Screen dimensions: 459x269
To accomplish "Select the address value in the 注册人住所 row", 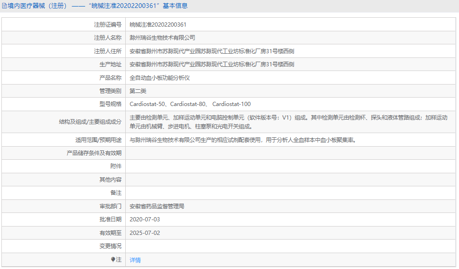I will [x=212, y=51].
